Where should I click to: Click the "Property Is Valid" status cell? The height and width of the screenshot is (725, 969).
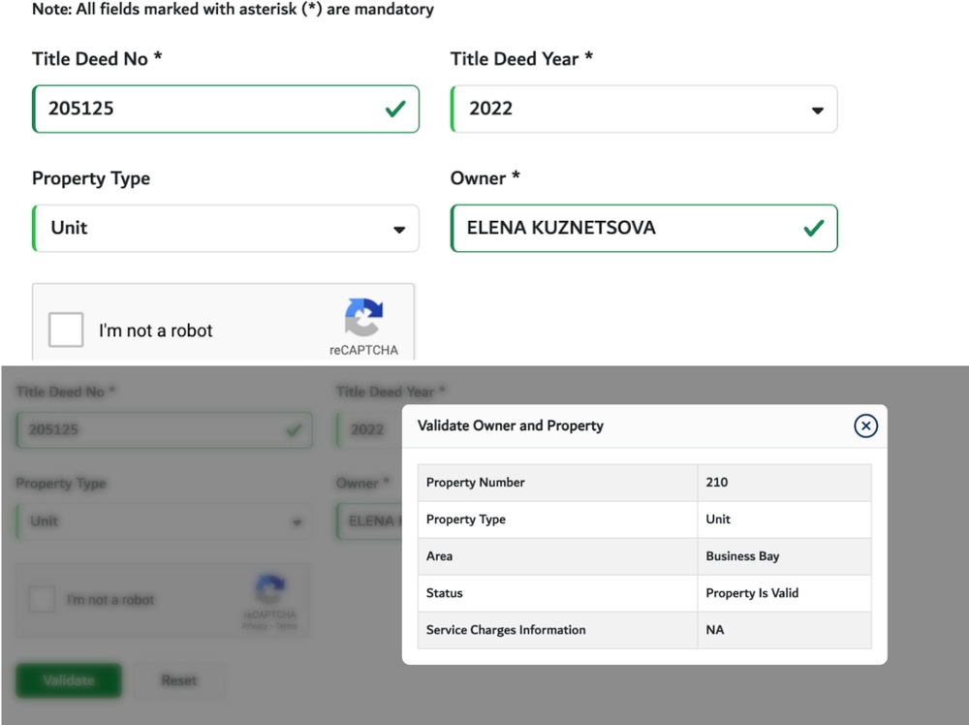coord(752,592)
